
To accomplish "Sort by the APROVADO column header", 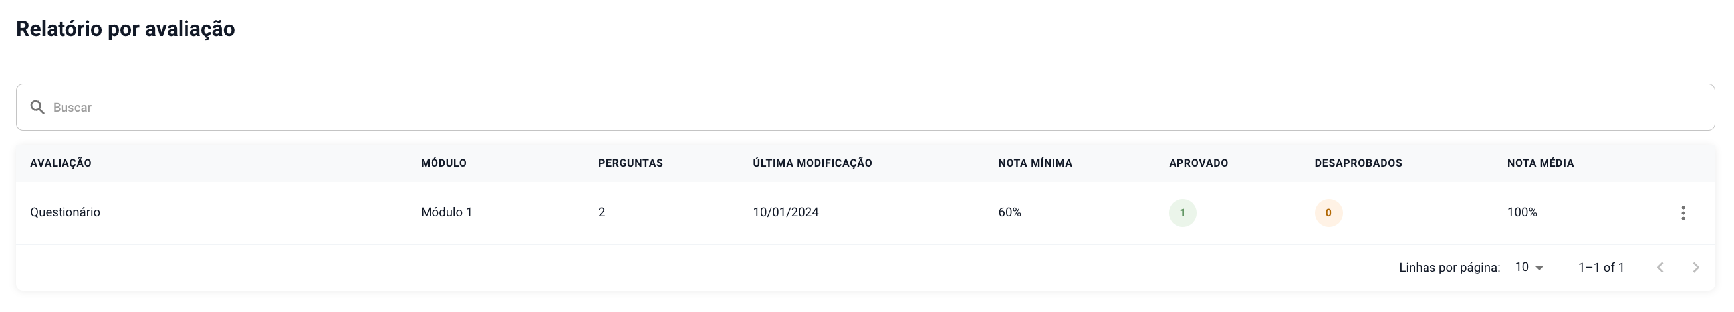I will pyautogui.click(x=1198, y=163).
